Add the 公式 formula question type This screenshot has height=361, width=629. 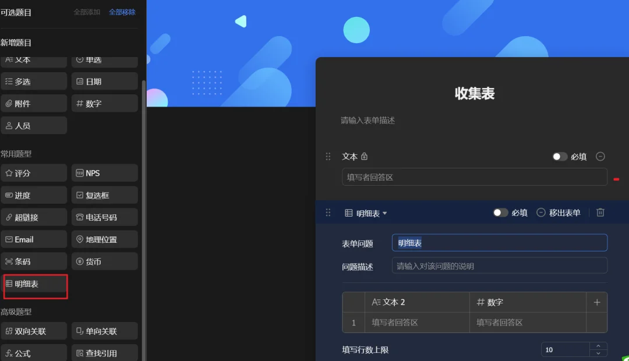click(34, 353)
